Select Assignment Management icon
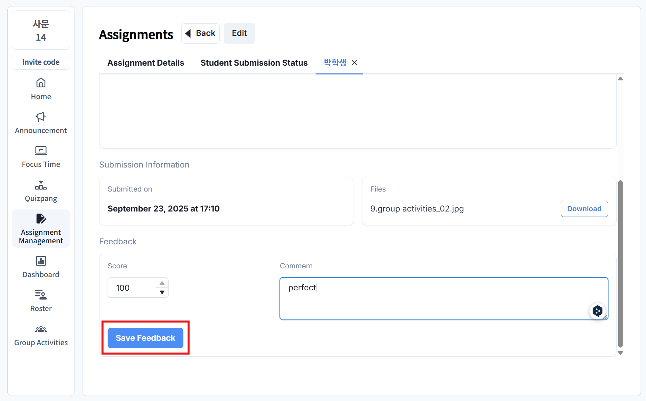646x401 pixels. tap(41, 219)
